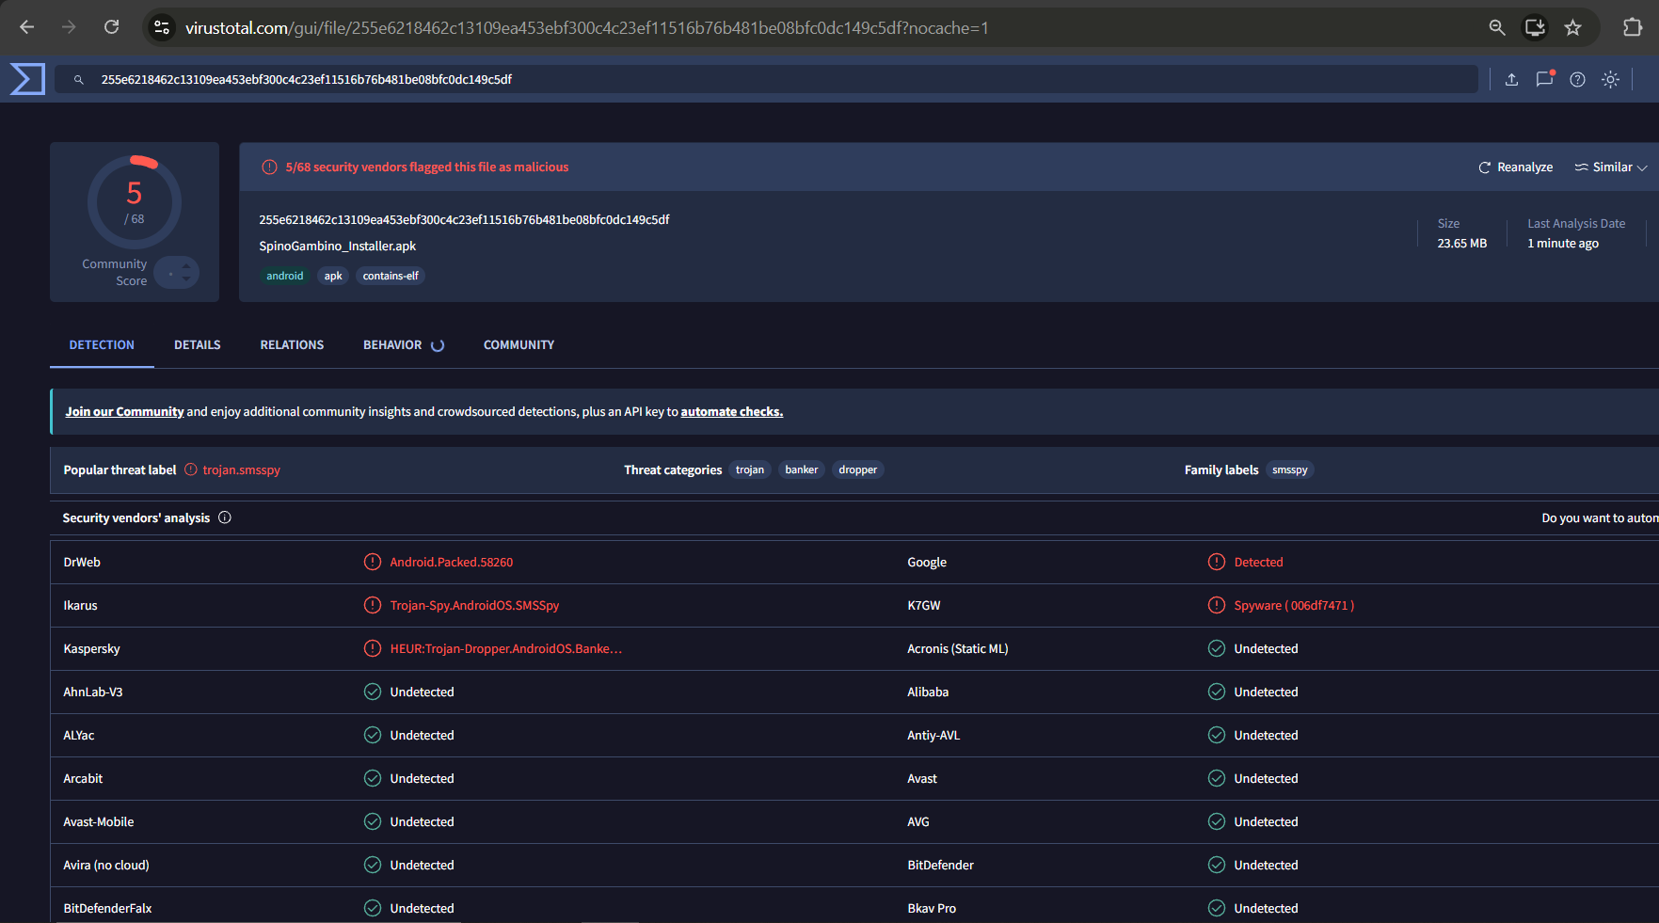The image size is (1659, 923).
Task: Follow the automate checks link
Action: [732, 412]
